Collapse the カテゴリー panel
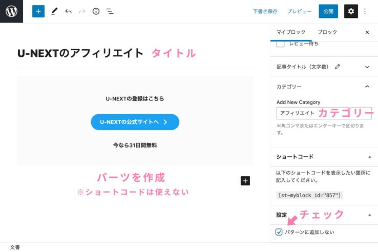 point(324,87)
